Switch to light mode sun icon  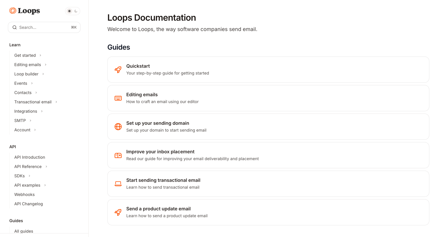click(69, 11)
